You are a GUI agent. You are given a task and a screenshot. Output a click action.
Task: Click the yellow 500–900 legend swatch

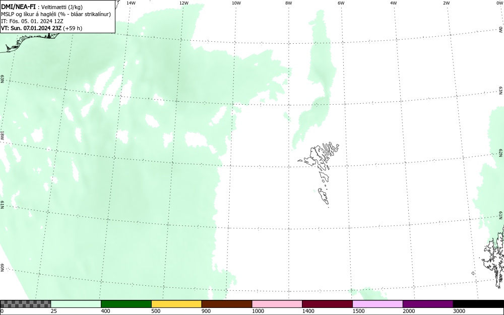[176, 304]
